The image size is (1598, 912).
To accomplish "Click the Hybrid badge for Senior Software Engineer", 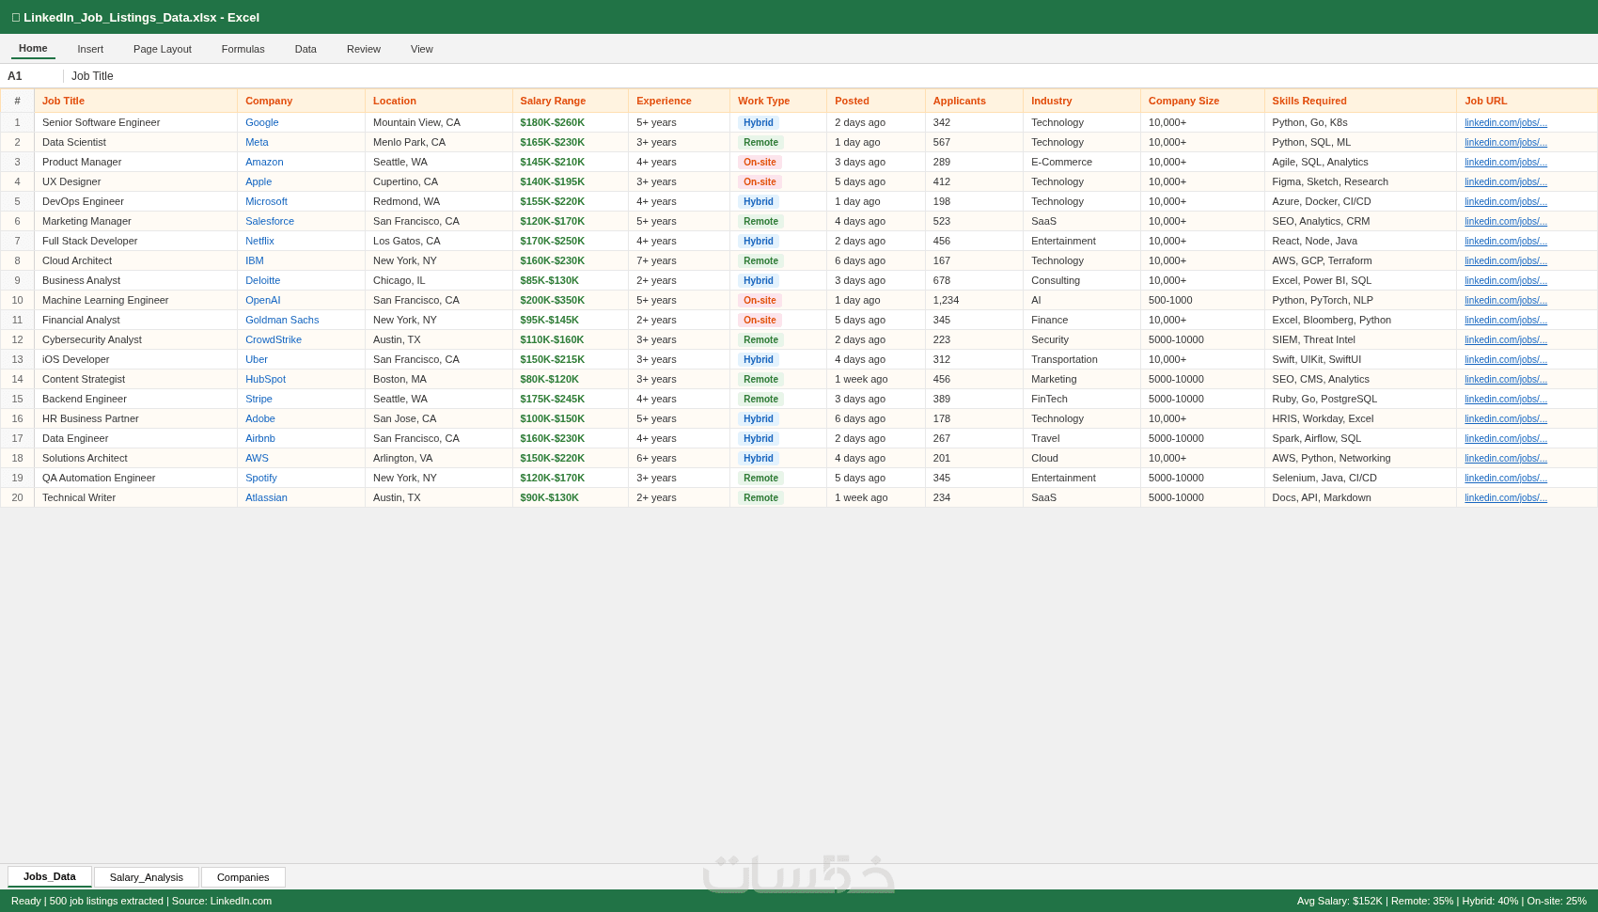I will [x=758, y=122].
